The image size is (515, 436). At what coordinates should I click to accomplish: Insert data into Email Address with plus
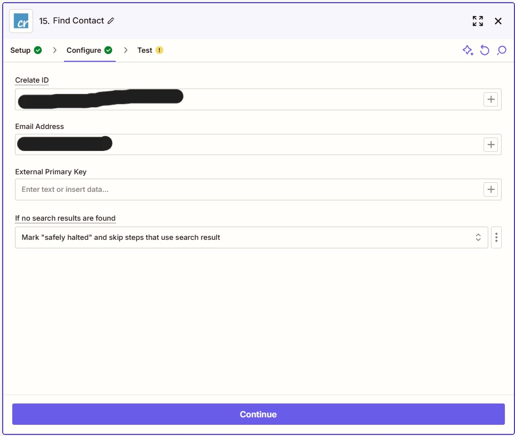coord(490,144)
